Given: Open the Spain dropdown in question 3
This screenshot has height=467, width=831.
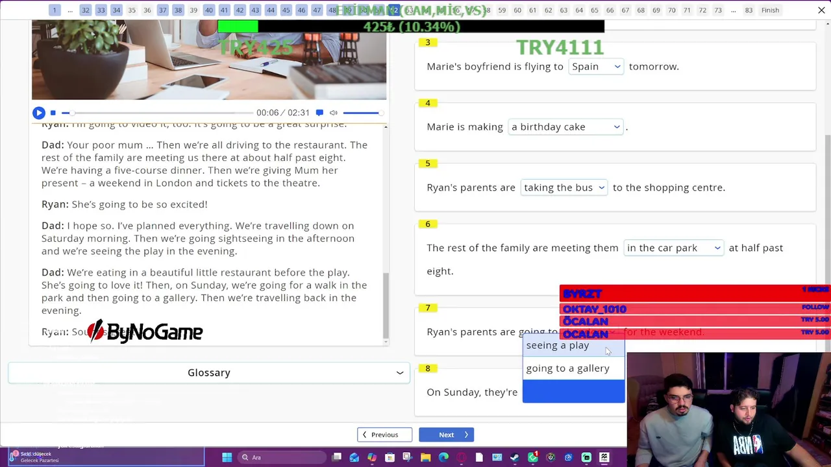Looking at the screenshot, I should tap(596, 66).
